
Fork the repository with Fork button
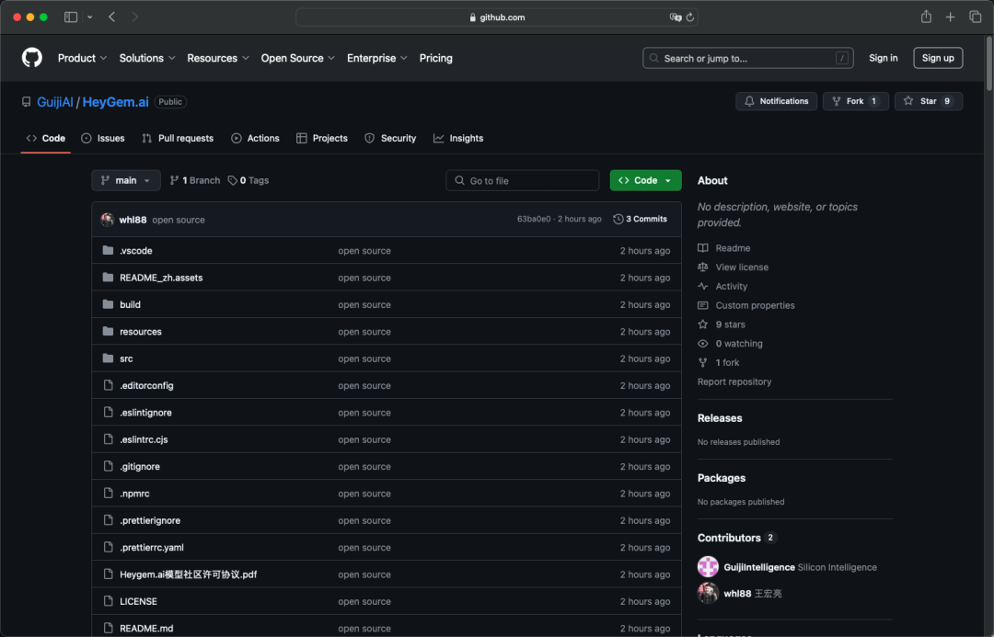pos(855,101)
